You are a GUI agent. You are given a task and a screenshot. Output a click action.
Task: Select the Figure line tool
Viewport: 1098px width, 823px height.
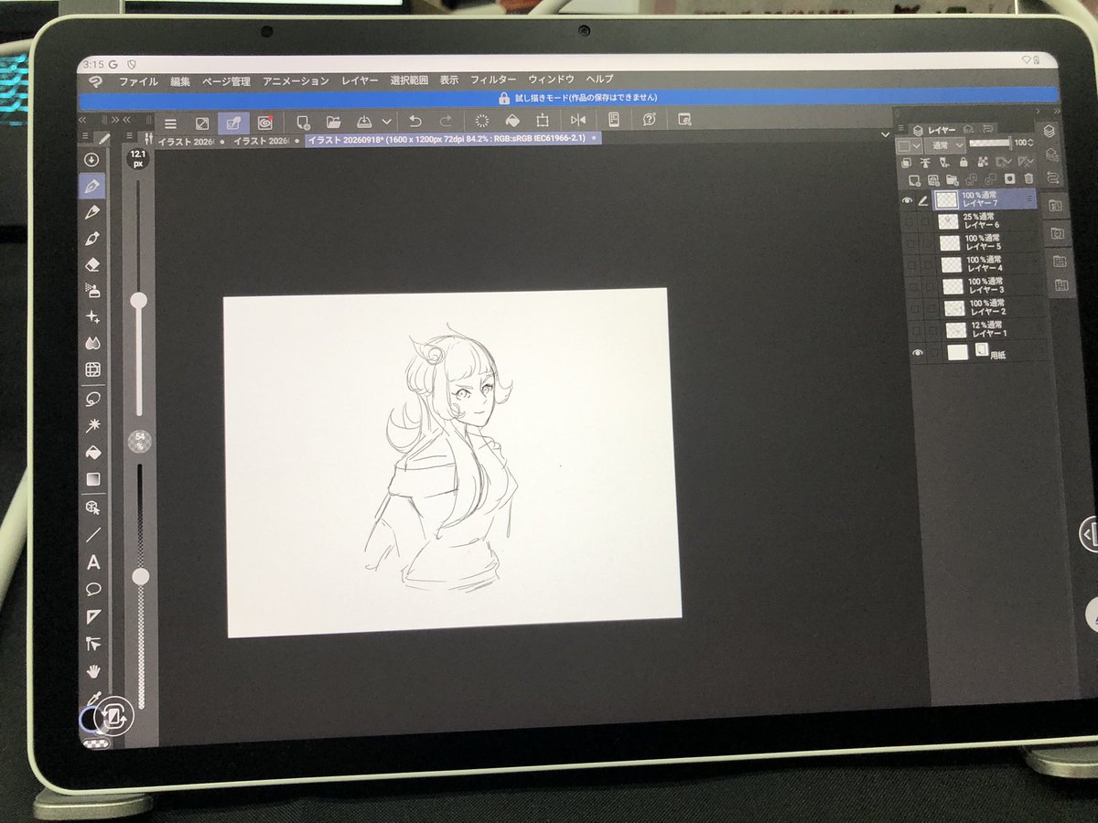click(x=93, y=535)
